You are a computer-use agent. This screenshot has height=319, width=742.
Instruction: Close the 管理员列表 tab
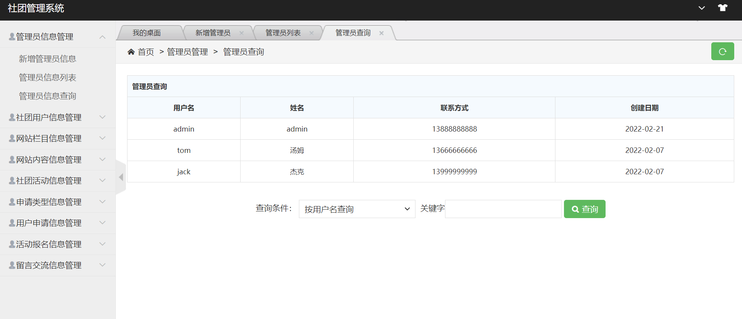point(311,33)
